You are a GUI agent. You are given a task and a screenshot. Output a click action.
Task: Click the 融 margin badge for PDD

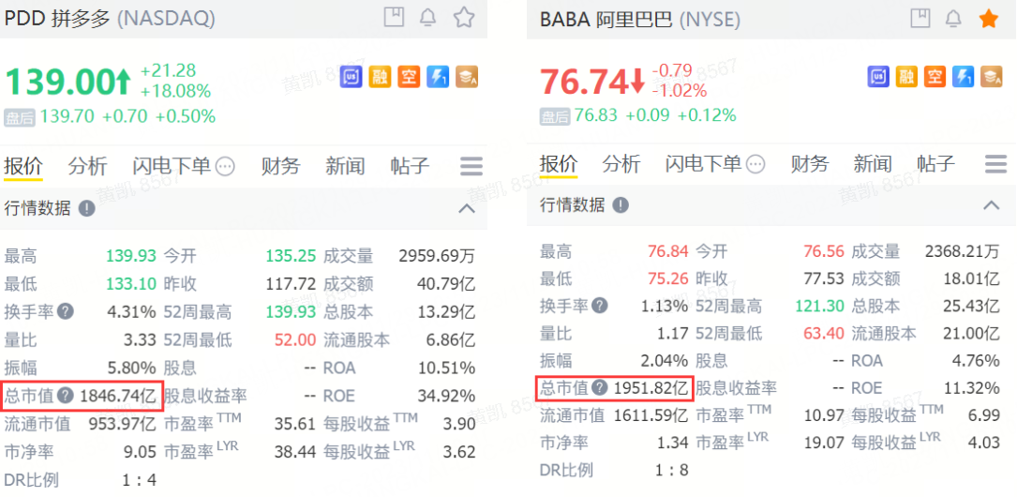pyautogui.click(x=380, y=77)
